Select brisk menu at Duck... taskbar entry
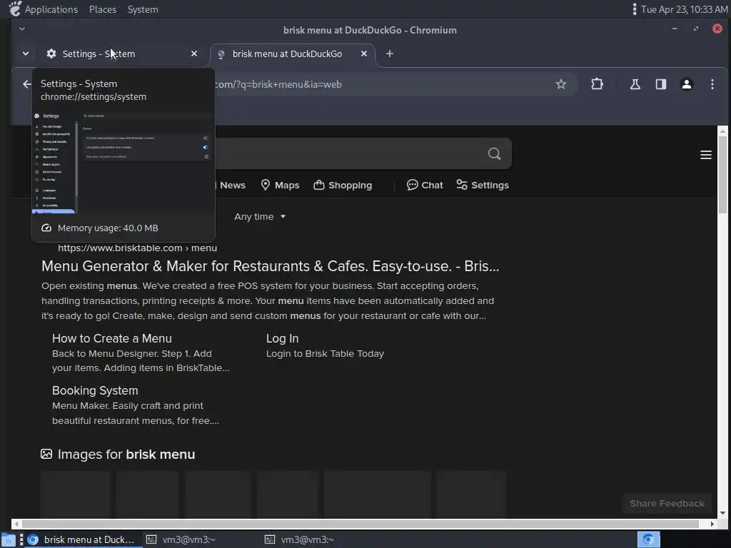This screenshot has height=548, width=731. point(82,539)
